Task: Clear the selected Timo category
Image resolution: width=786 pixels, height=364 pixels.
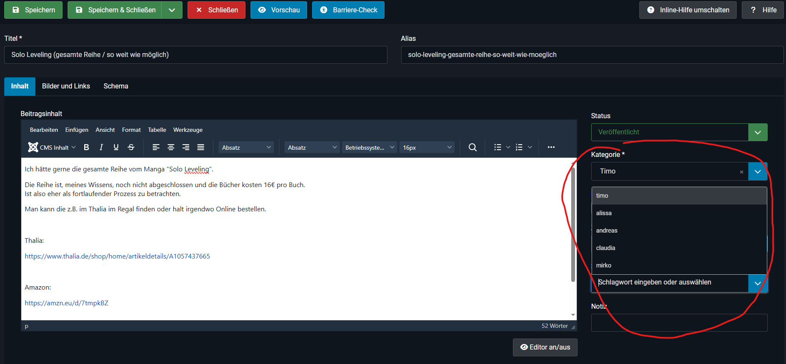Action: click(741, 172)
